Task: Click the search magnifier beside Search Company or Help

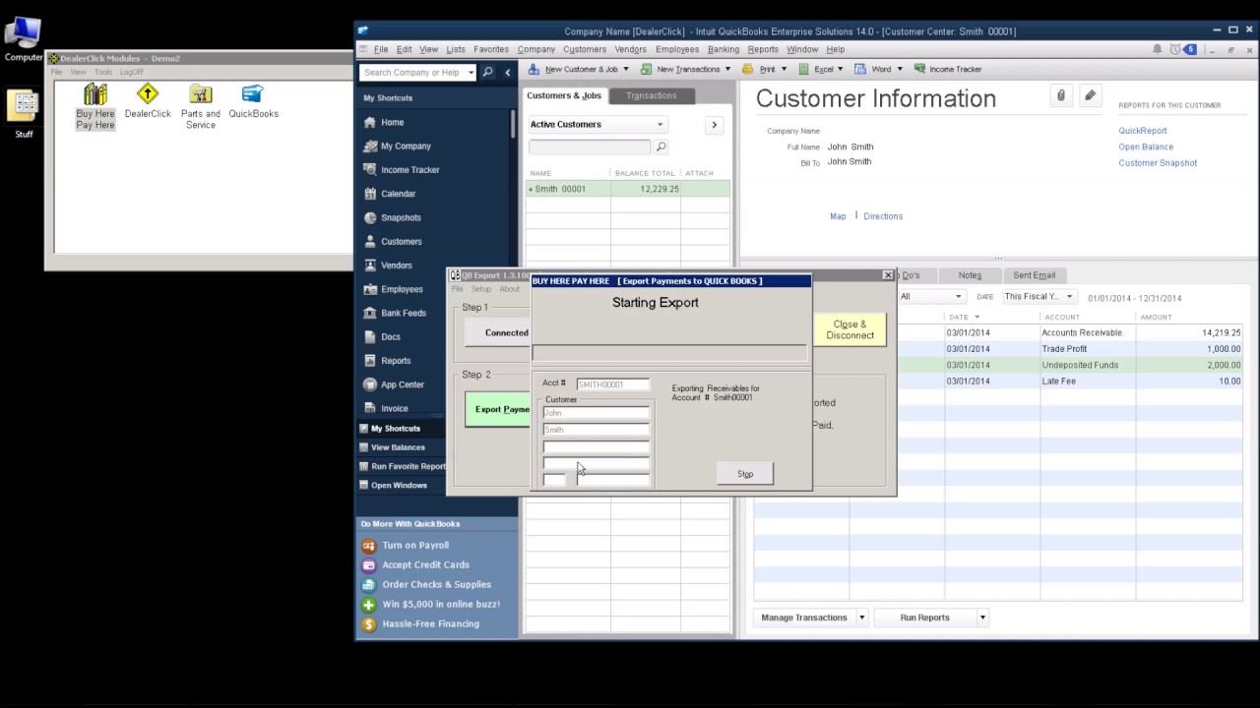Action: [x=487, y=72]
